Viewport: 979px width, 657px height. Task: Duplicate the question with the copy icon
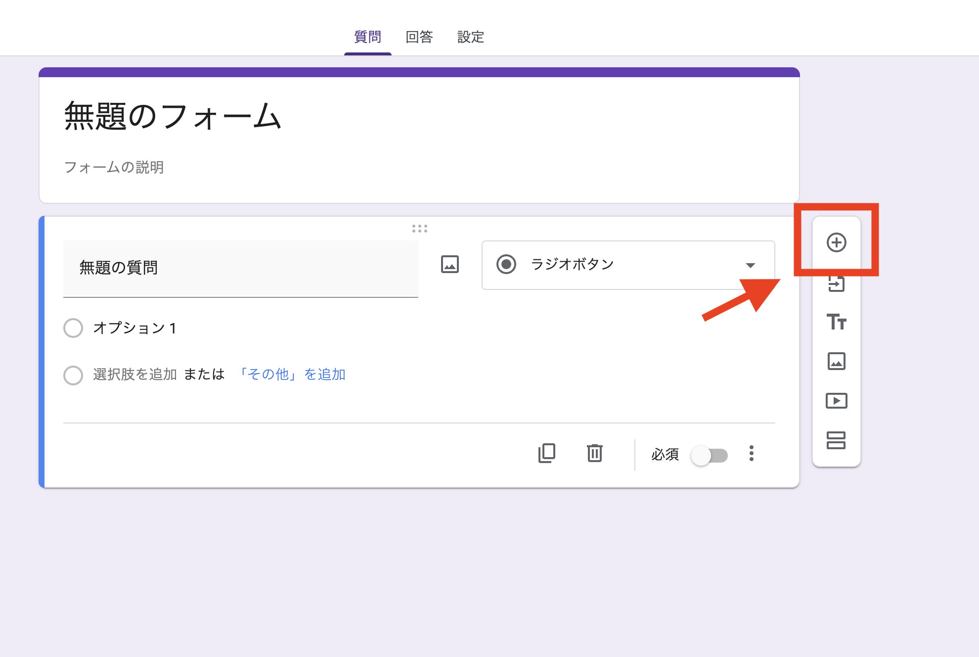(546, 453)
